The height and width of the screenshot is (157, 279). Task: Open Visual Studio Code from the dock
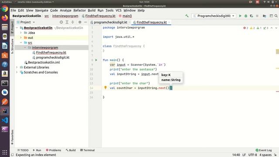[x=5, y=120]
